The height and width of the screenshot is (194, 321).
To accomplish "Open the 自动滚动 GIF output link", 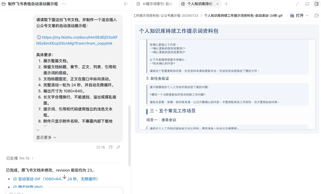I will tap(58, 179).
